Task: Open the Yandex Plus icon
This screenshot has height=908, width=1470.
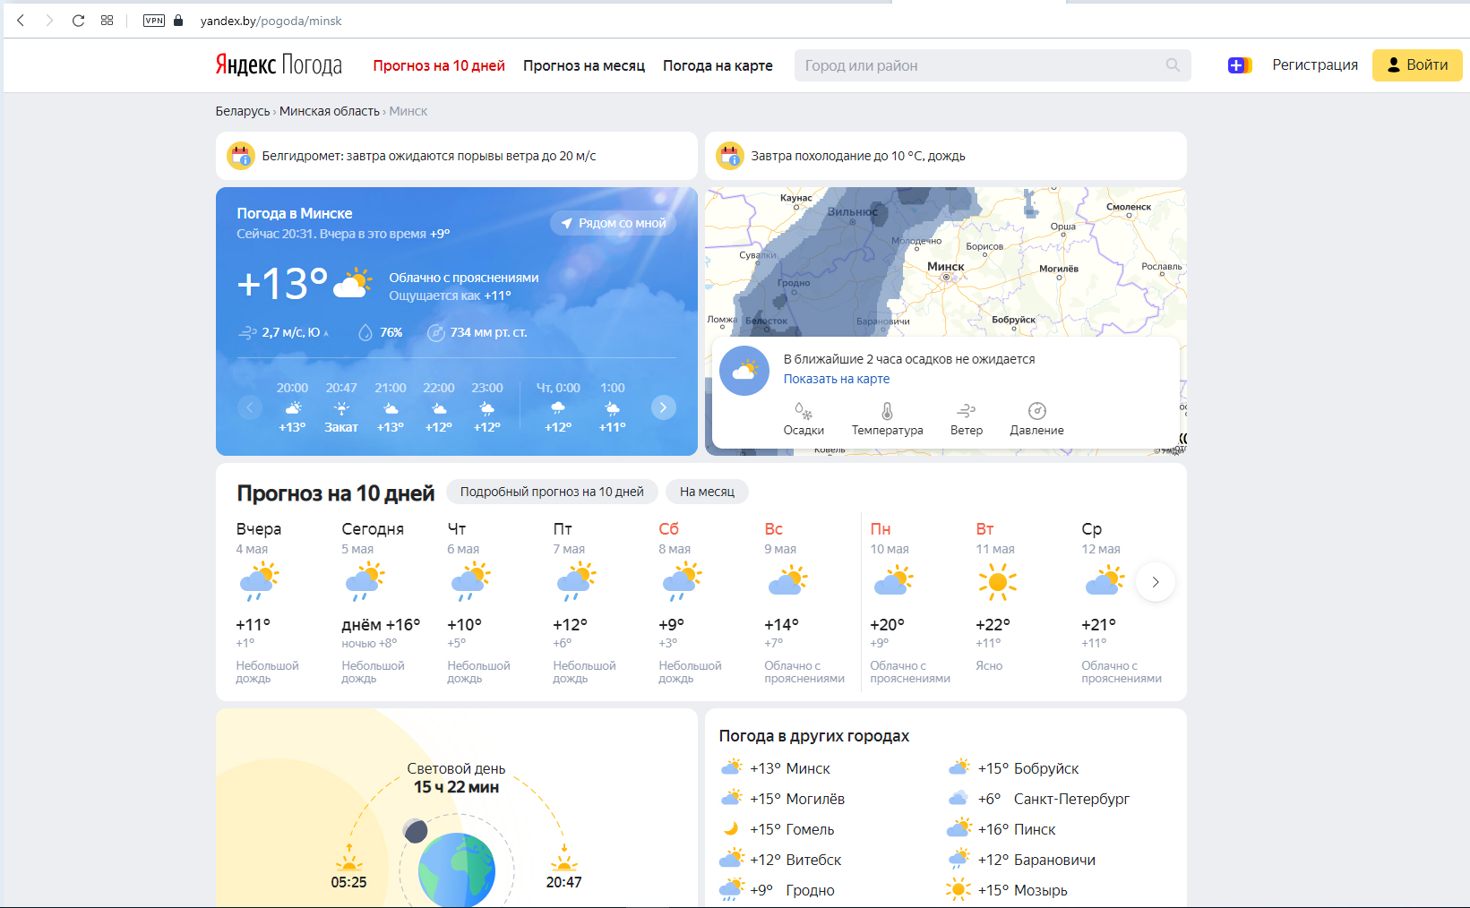Action: point(1240,65)
